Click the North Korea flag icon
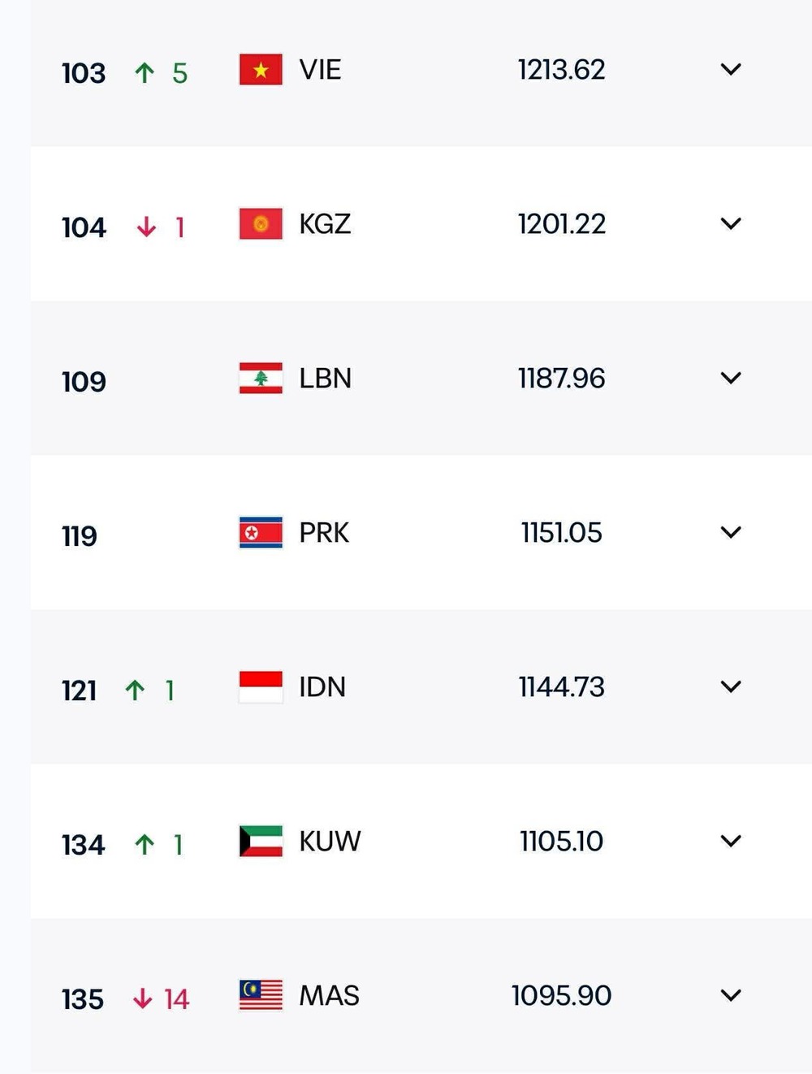This screenshot has width=812, height=1074. (x=258, y=532)
